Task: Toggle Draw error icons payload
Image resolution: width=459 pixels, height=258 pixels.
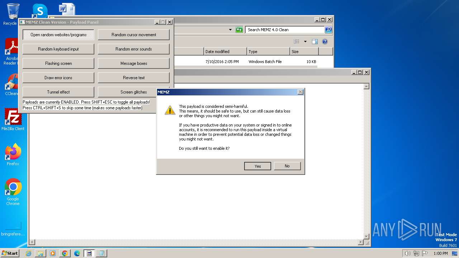Action: tap(58, 78)
